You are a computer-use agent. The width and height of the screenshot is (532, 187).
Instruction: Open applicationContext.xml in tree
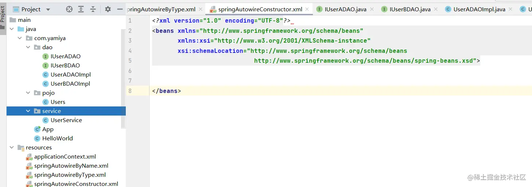pos(65,157)
